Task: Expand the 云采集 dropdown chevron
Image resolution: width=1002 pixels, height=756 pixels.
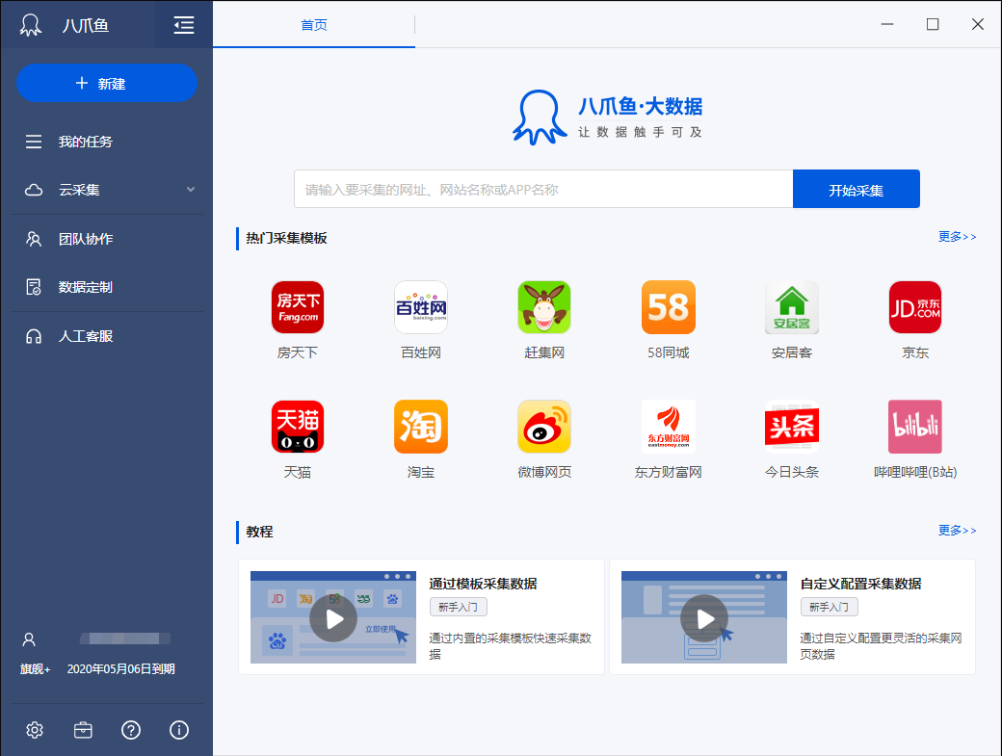Action: click(x=191, y=190)
